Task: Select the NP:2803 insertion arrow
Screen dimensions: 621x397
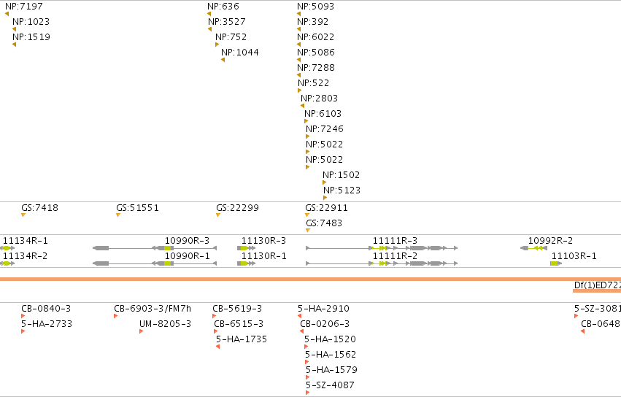Action: point(303,106)
